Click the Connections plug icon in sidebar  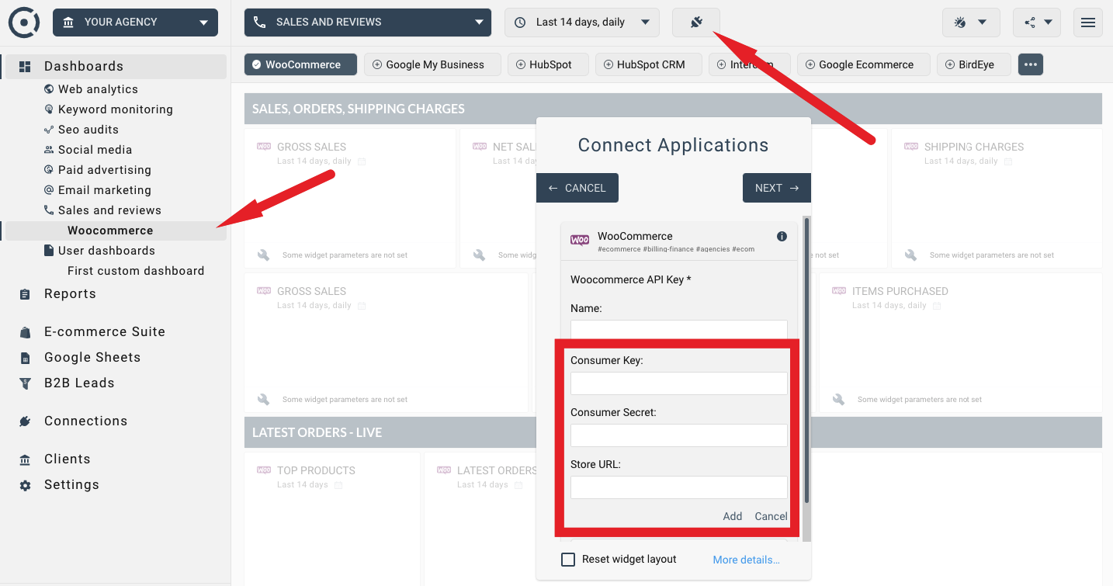tap(26, 421)
